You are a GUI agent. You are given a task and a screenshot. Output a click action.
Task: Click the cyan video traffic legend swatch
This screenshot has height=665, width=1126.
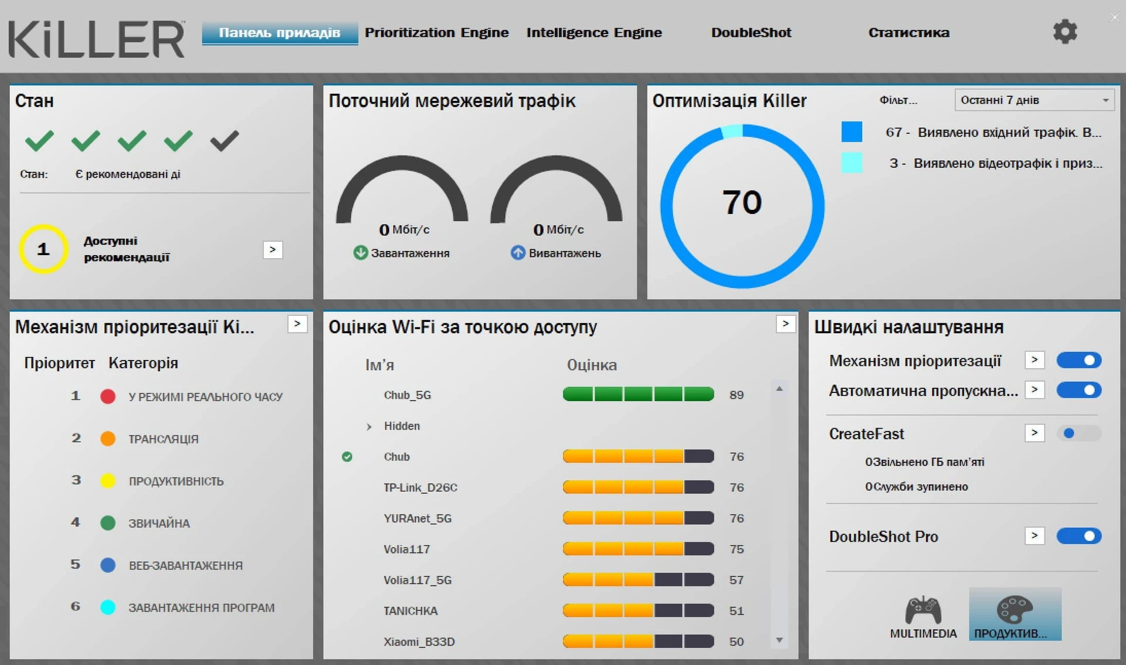(x=852, y=162)
